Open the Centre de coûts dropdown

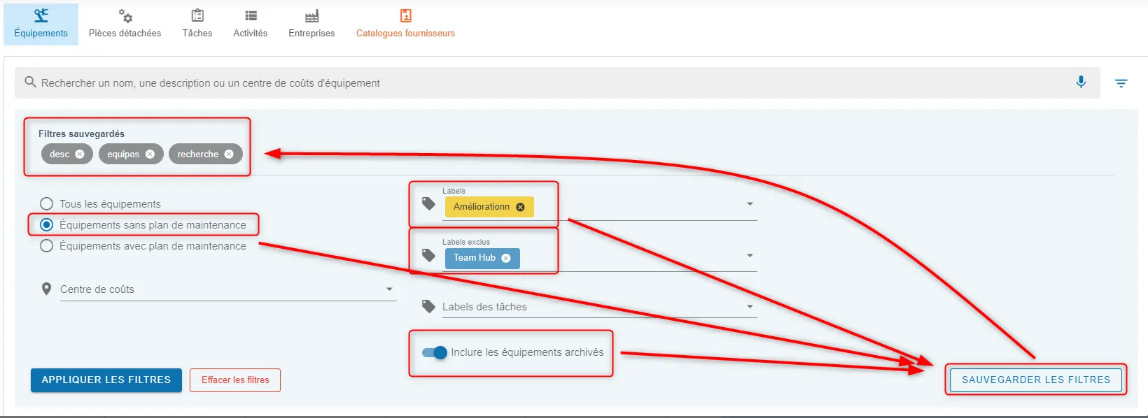pyautogui.click(x=228, y=289)
